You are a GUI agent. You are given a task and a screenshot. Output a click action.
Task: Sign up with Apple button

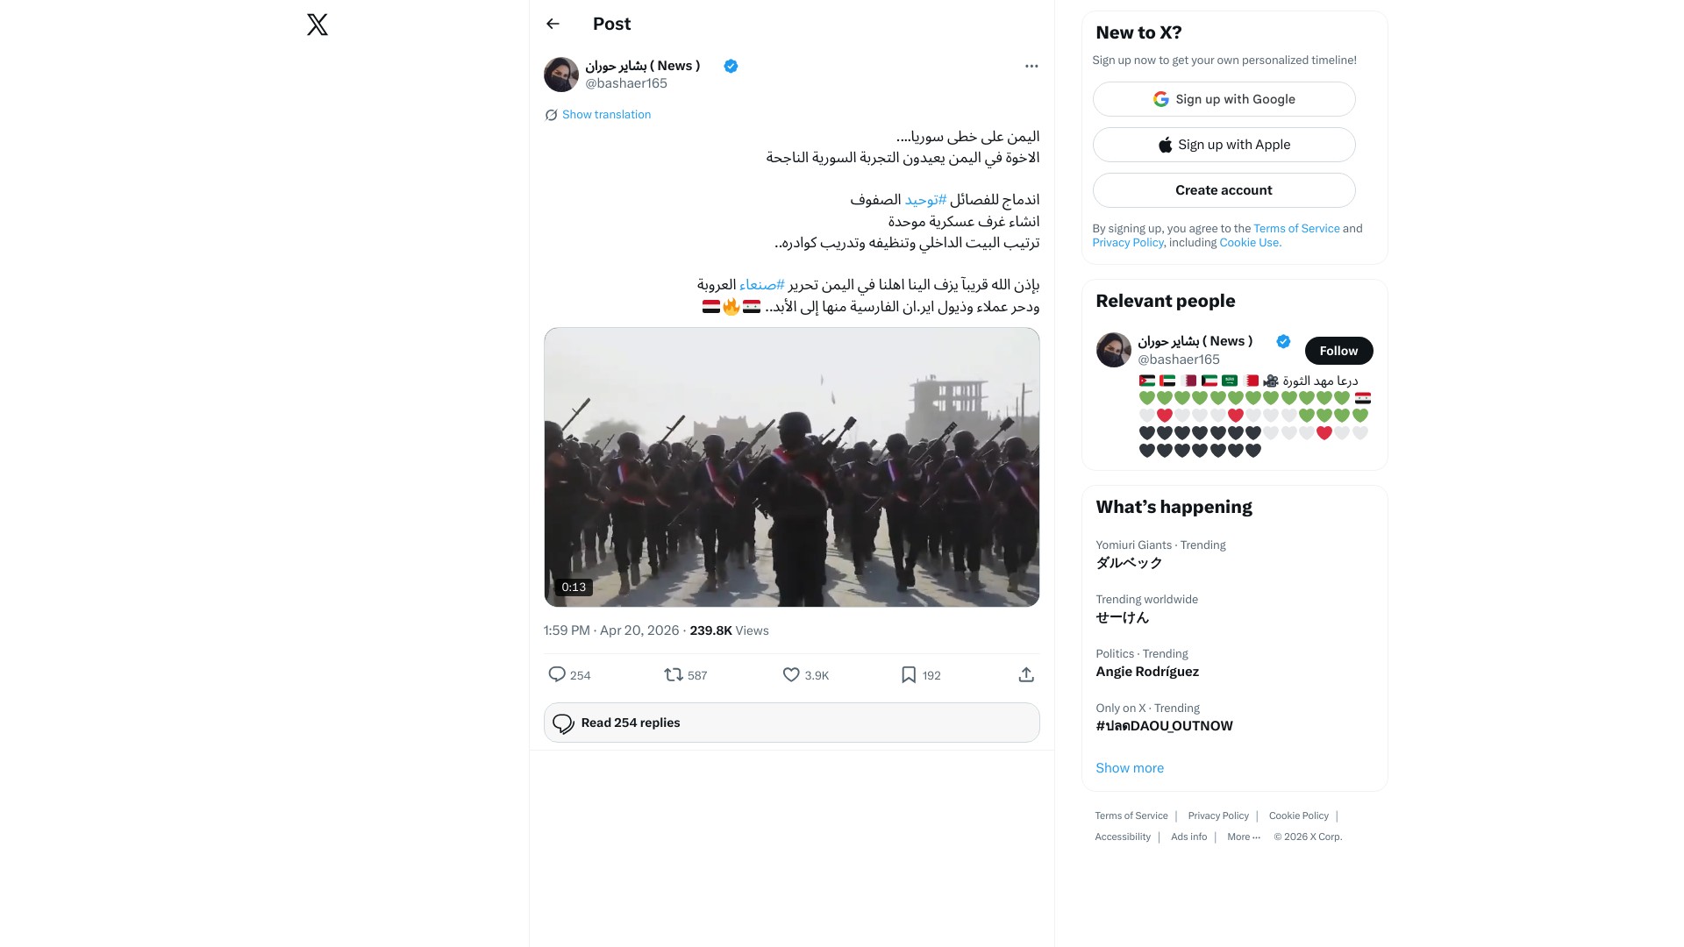click(x=1224, y=145)
